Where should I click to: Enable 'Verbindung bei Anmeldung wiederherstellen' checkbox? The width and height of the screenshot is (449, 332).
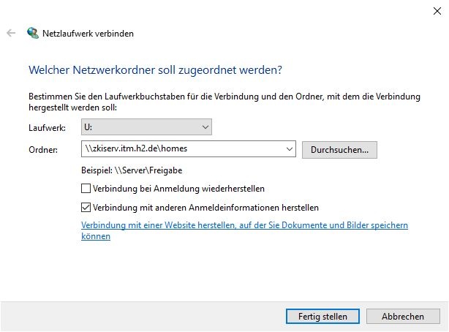point(86,189)
